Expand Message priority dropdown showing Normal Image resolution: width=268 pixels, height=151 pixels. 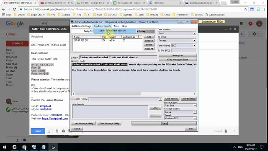point(195,112)
